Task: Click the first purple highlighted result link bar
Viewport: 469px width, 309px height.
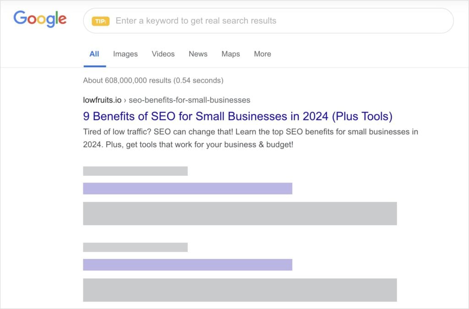Action: point(187,188)
